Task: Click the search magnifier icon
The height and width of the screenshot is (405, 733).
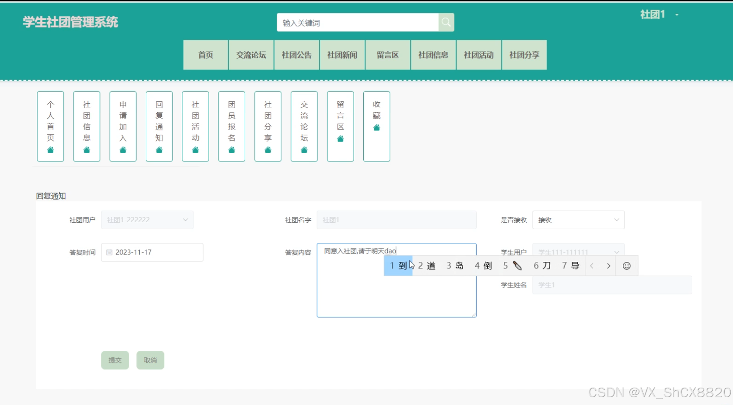Action: click(446, 22)
